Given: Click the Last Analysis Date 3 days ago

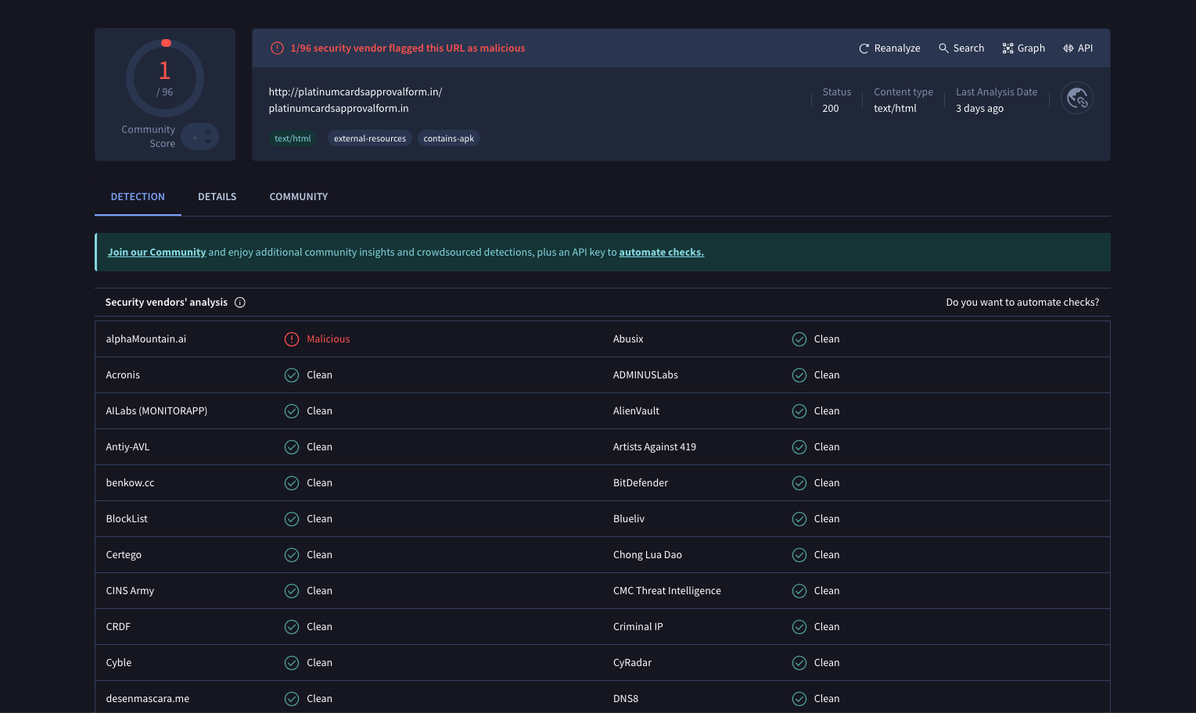Looking at the screenshot, I should pos(979,109).
